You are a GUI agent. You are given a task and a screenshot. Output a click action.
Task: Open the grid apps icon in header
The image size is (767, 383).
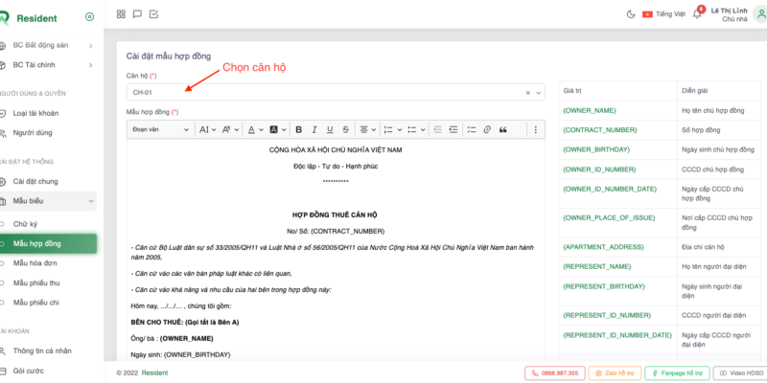[x=121, y=14]
